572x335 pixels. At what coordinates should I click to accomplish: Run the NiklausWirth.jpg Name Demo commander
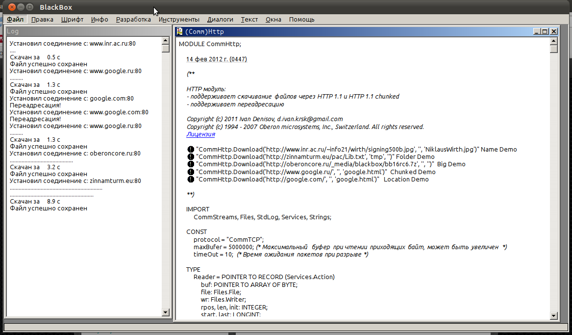pos(190,150)
